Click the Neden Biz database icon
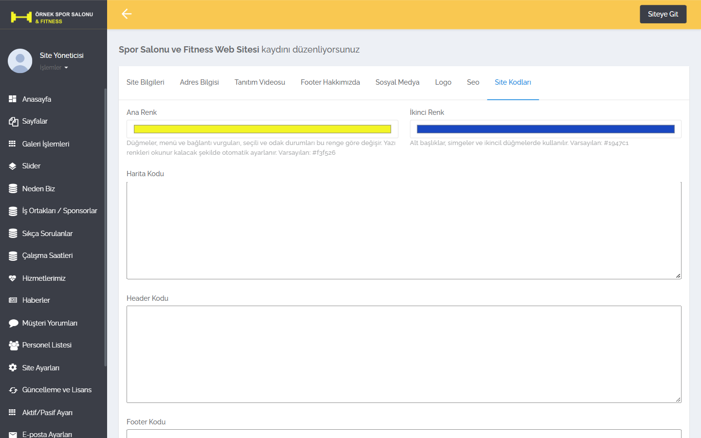Screen dimensions: 701x438 click(13, 188)
